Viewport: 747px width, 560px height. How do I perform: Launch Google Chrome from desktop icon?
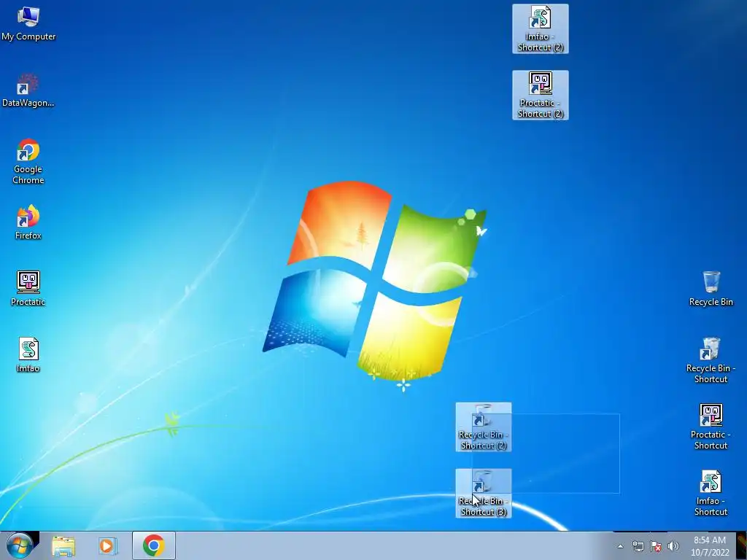point(28,161)
